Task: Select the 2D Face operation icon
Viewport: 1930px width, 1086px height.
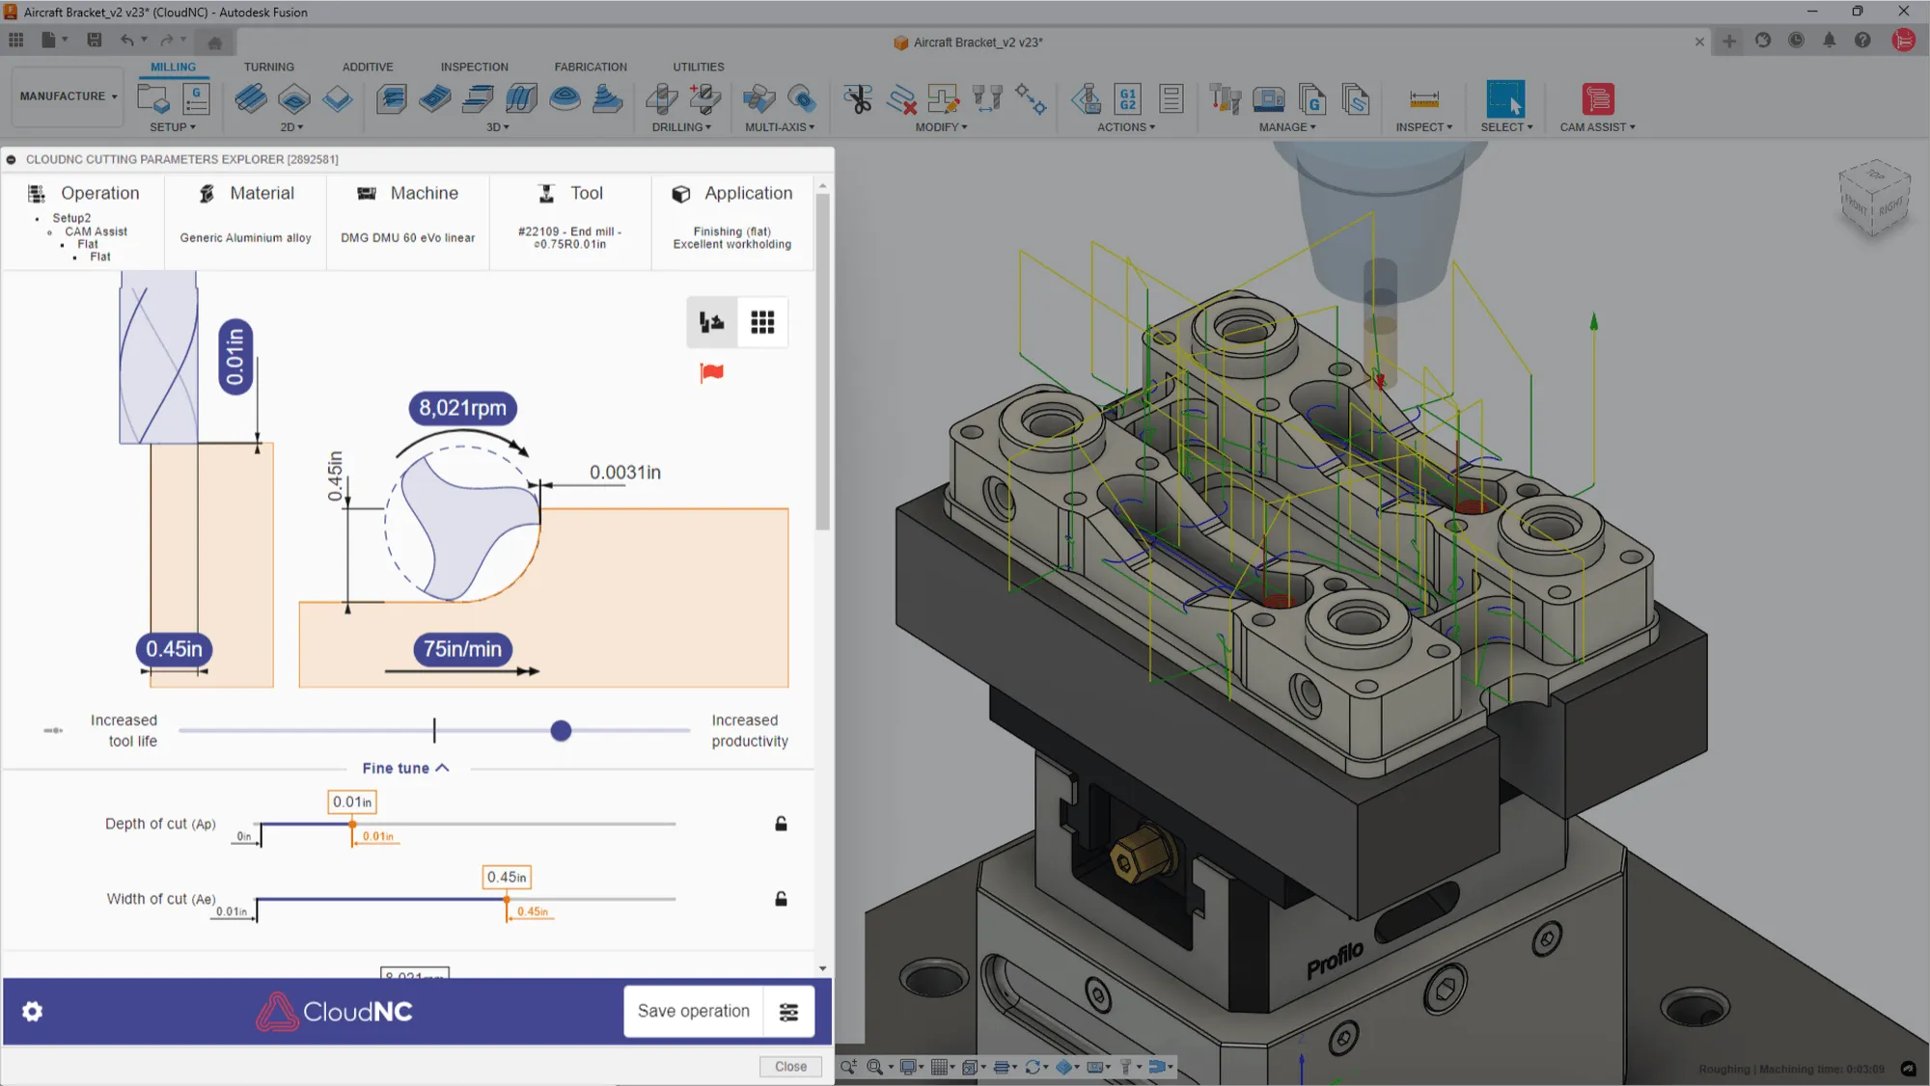Action: tap(337, 98)
